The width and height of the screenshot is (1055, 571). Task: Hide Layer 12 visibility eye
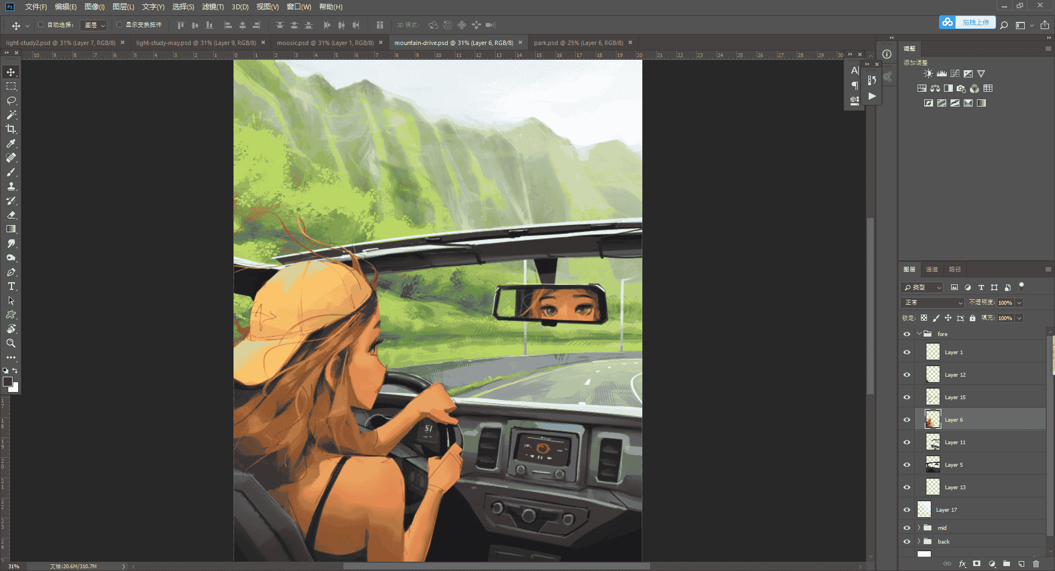click(x=907, y=374)
